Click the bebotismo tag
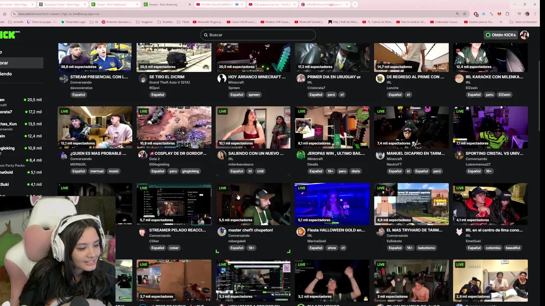Image resolution: width=545 pixels, height=306 pixels. (x=426, y=248)
